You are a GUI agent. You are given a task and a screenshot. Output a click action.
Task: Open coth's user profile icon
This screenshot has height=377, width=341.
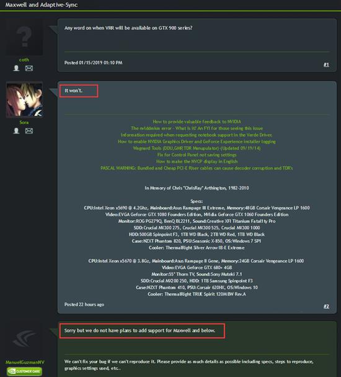(x=16, y=68)
